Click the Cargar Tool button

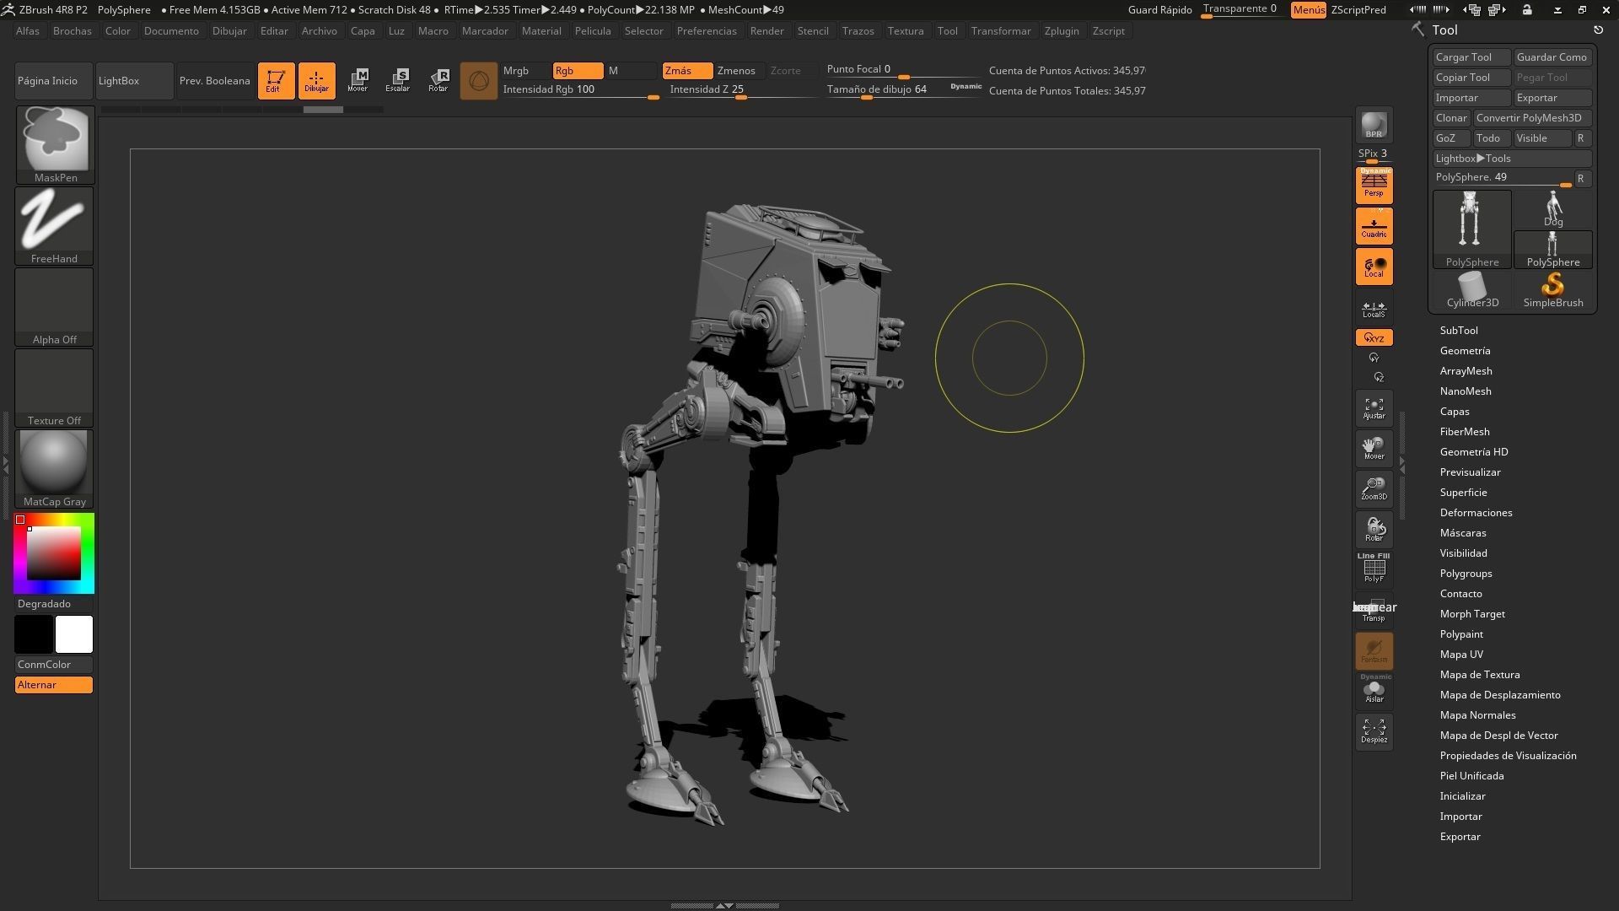[x=1472, y=57]
